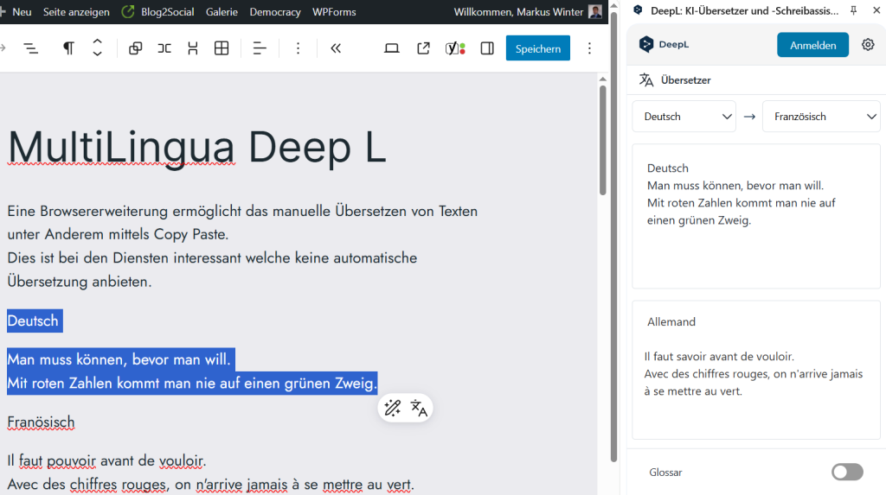Screen dimensions: 886x495
Task: Click the Blog2Social icon in admin bar
Action: click(128, 11)
